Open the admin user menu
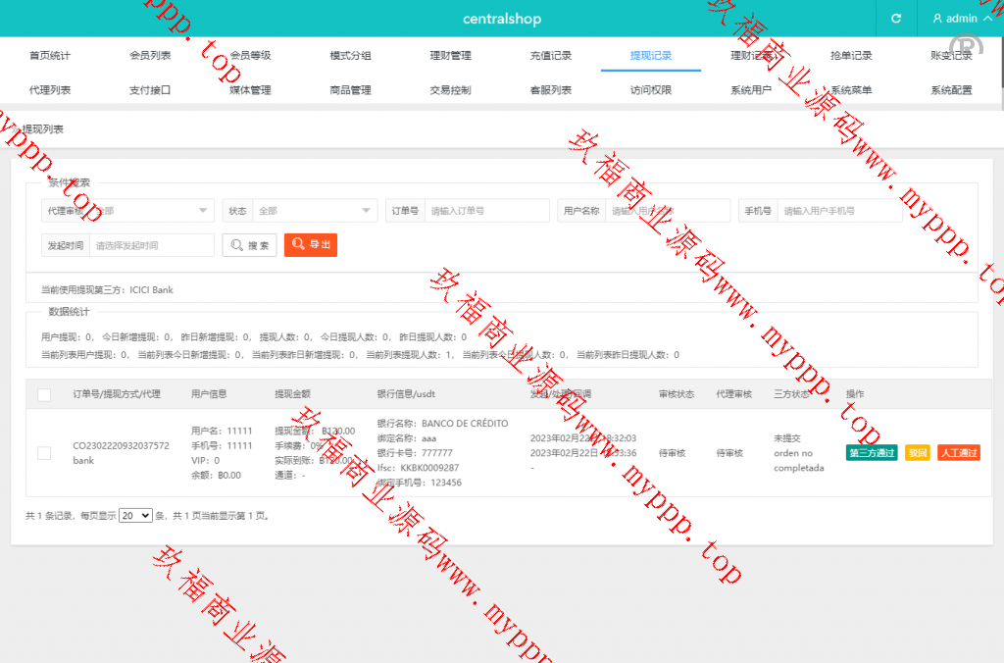Image resolution: width=1004 pixels, height=663 pixels. 960,19
